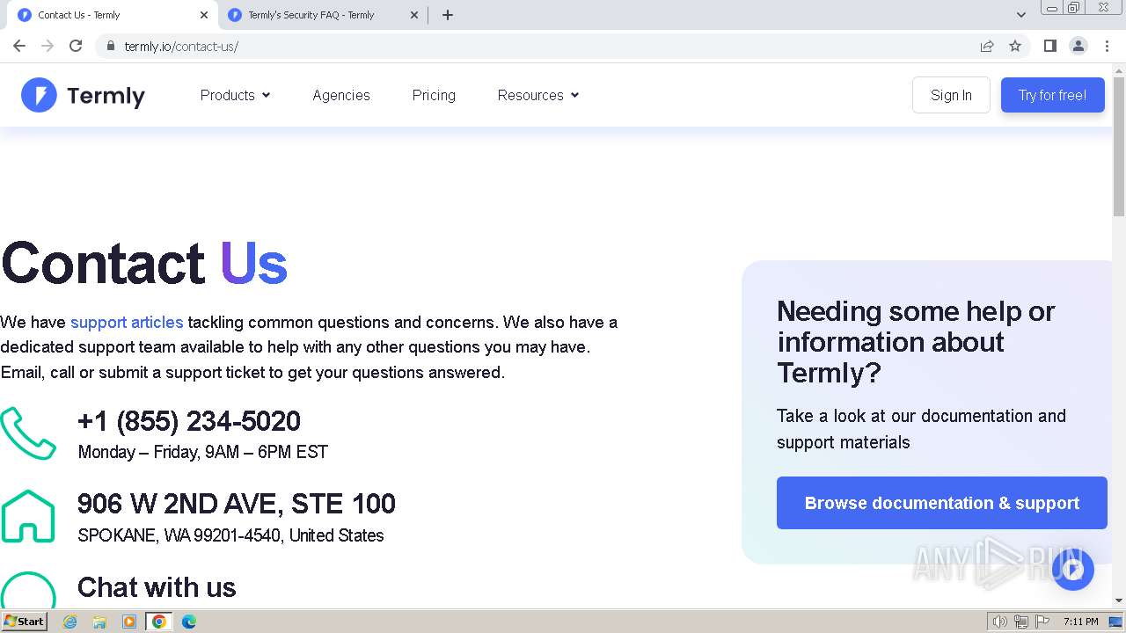Open the Chrome profile menu
Image resolution: width=1126 pixels, height=633 pixels.
coord(1078,46)
